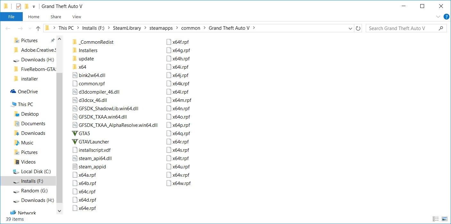Select the GTAVLauncher application icon
This screenshot has height=224, width=451.
pos(75,142)
